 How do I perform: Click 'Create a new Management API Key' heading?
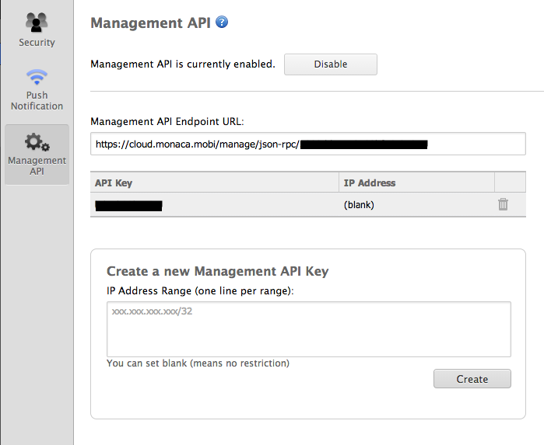tap(217, 271)
